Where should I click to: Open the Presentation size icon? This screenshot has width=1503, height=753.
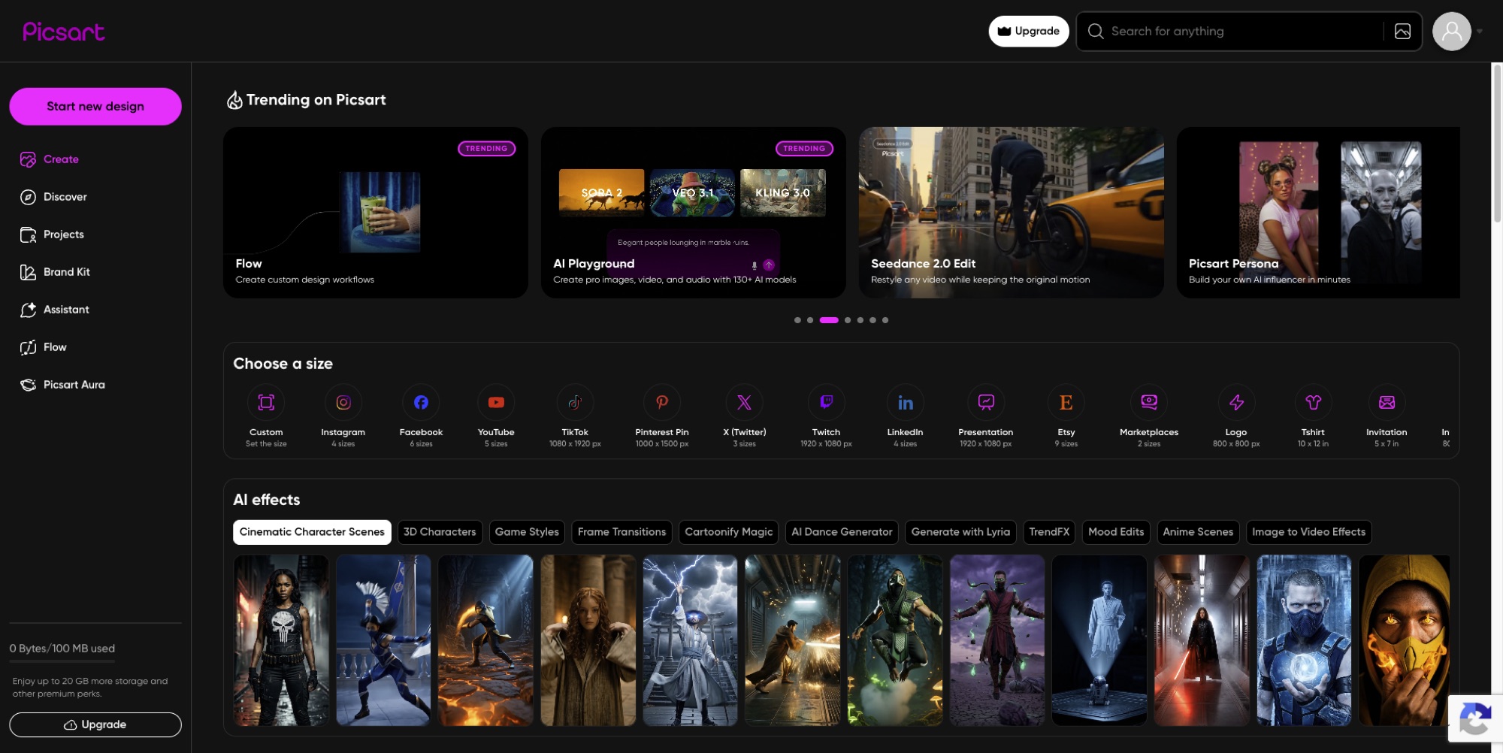click(986, 402)
